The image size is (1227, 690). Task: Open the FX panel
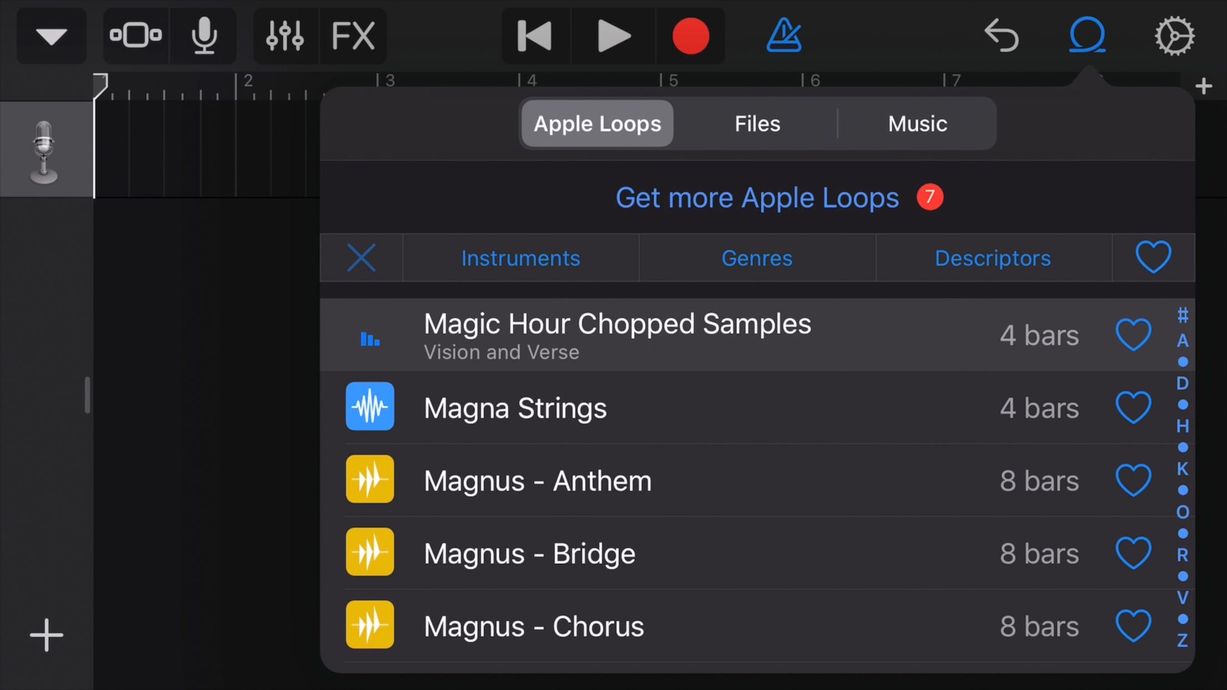pos(353,36)
